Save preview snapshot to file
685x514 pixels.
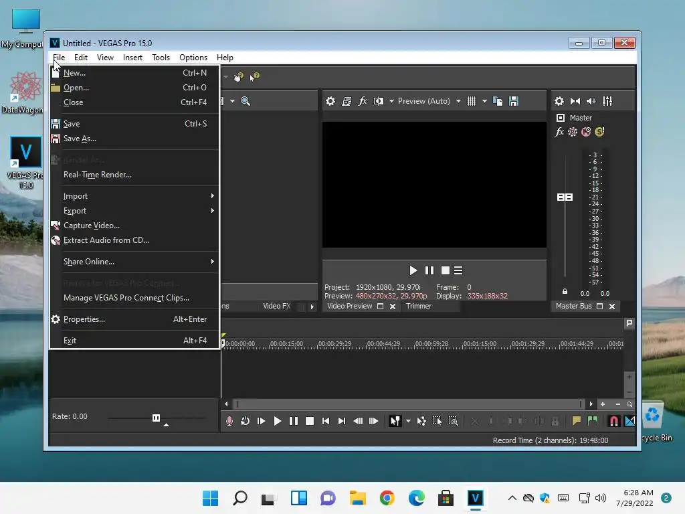(x=514, y=102)
